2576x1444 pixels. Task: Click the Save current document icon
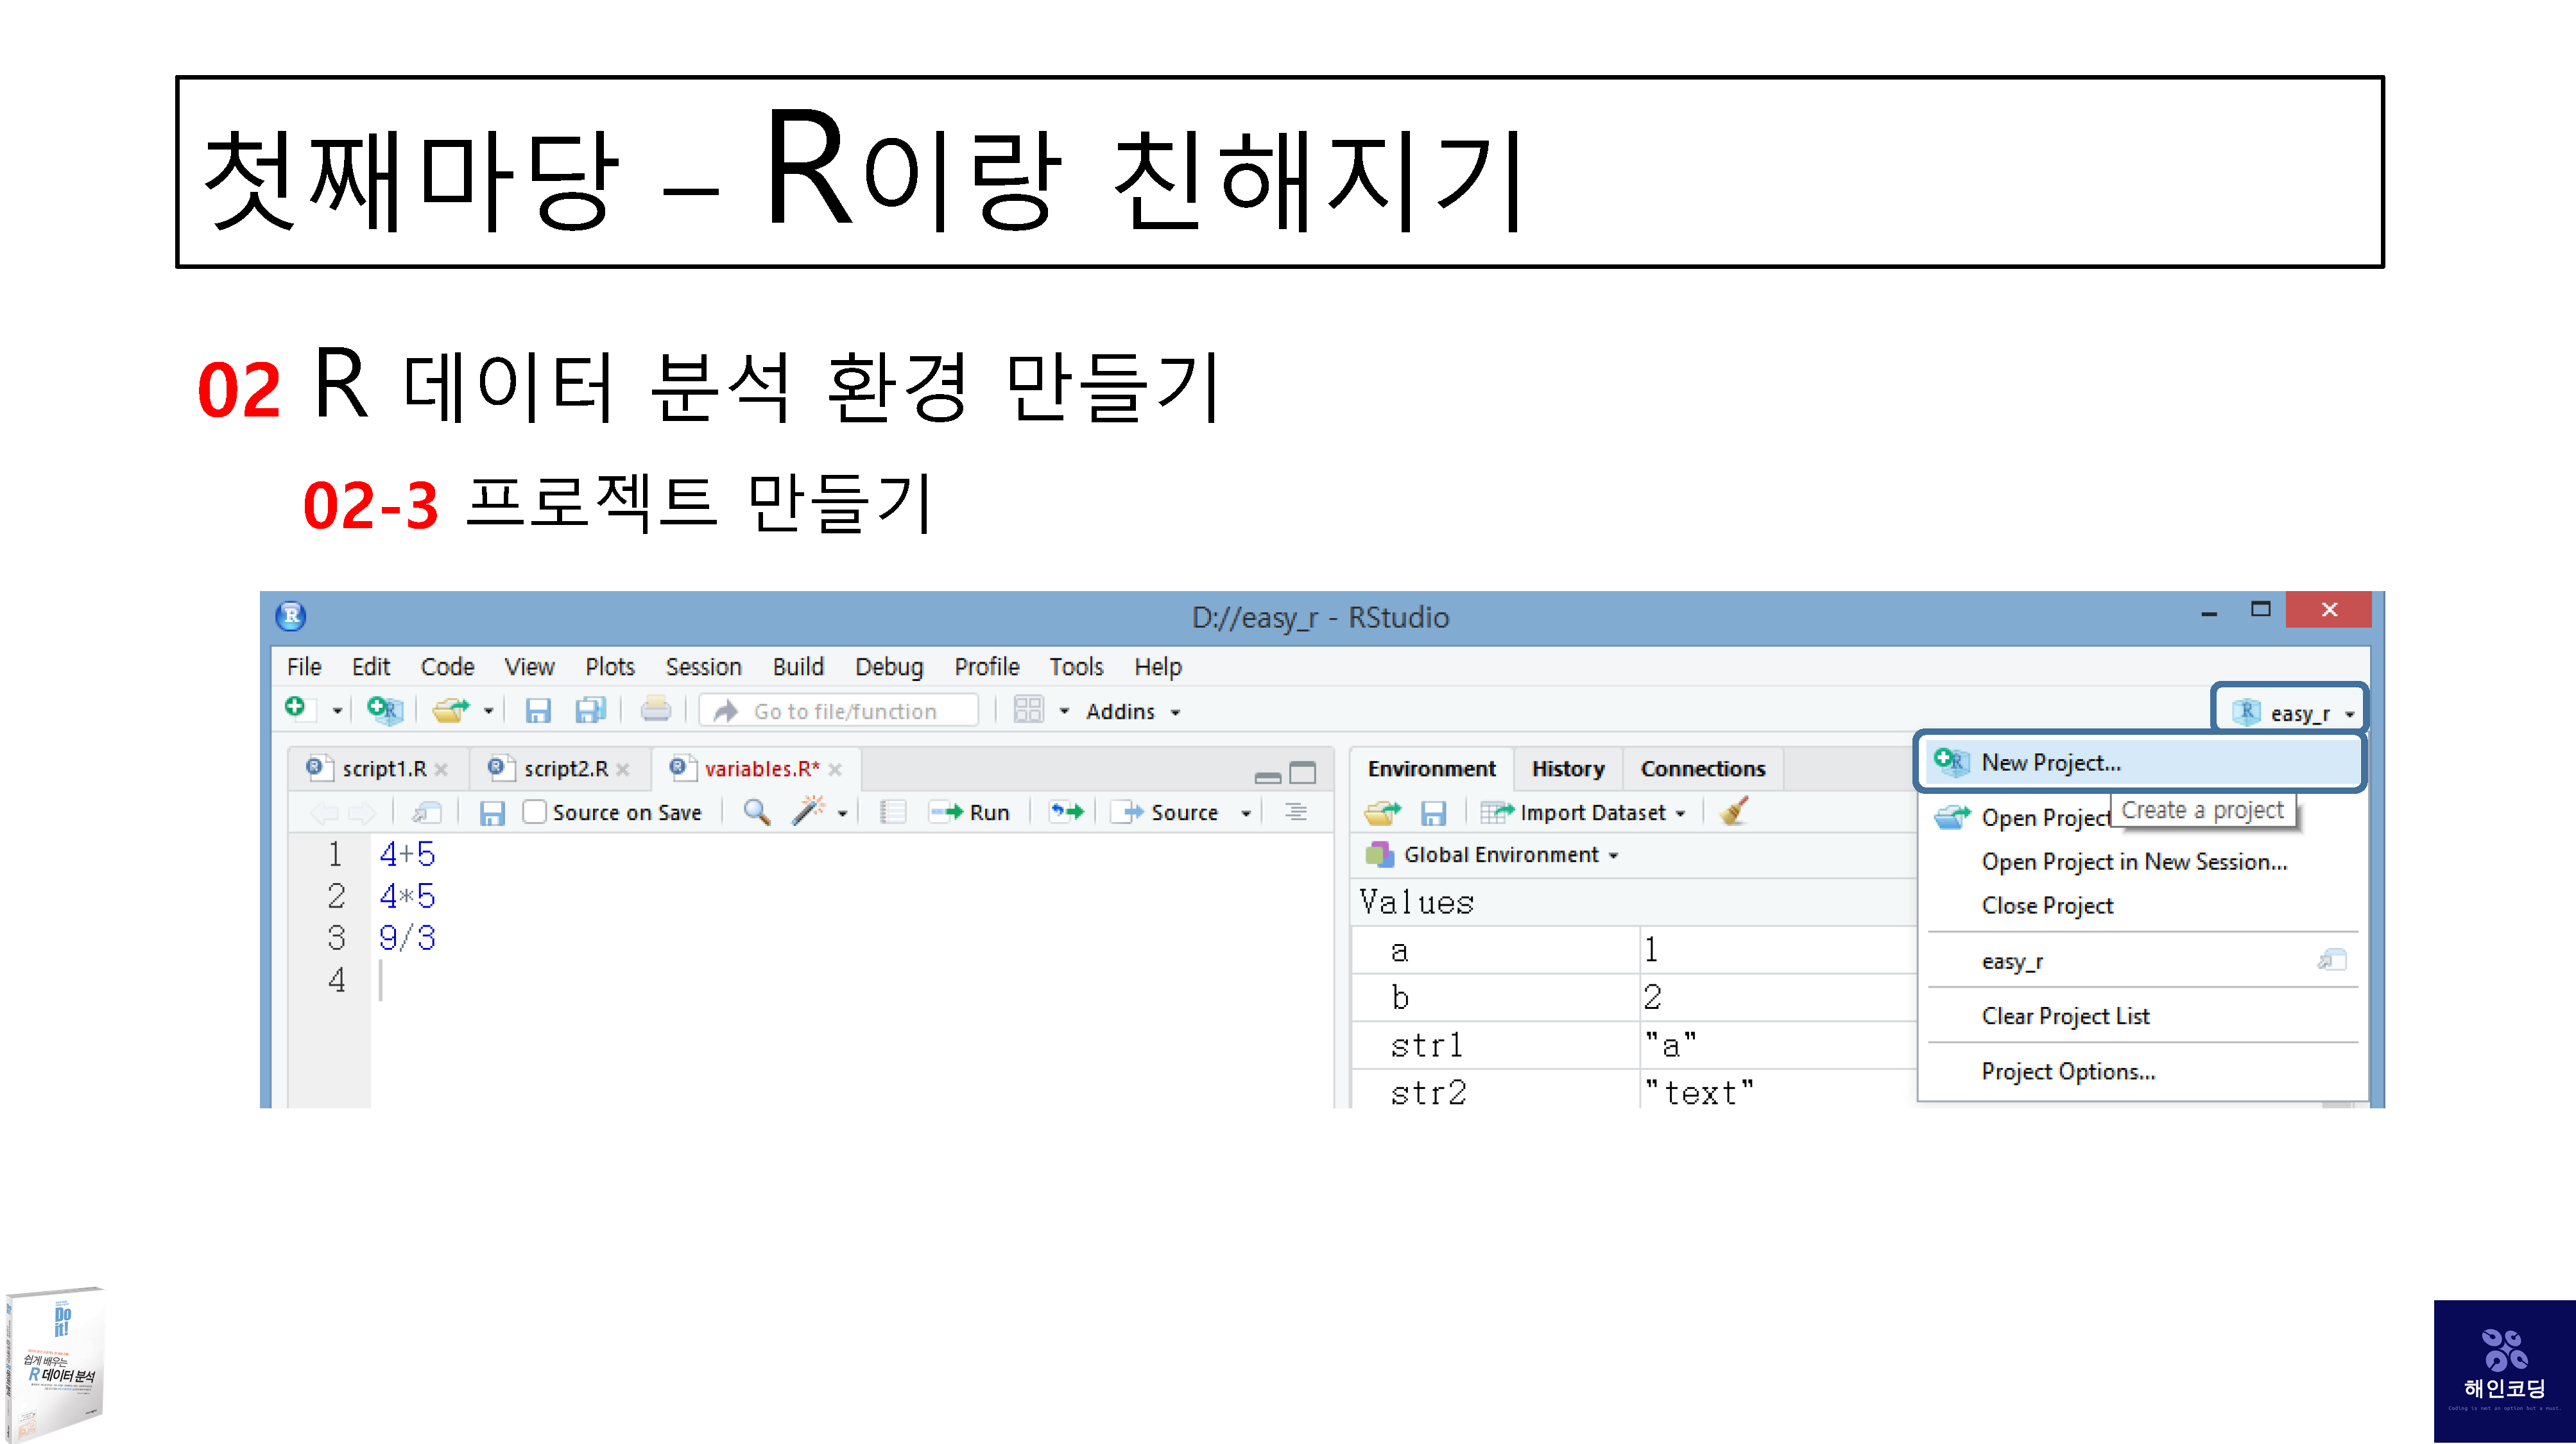point(538,710)
